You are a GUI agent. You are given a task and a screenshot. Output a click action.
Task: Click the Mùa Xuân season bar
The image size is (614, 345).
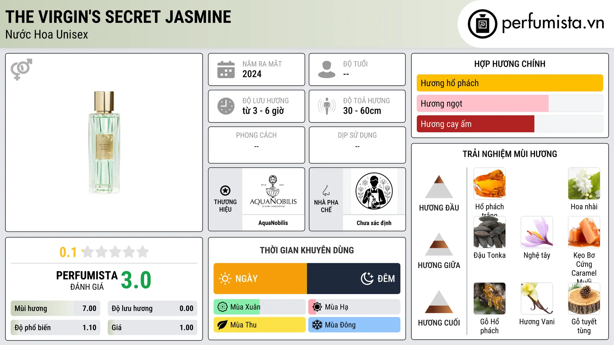click(260, 307)
